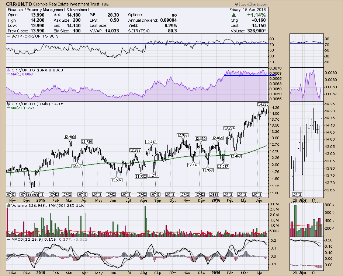The height and width of the screenshot is (276, 343).
Task: Click the 12.143 low price label
Action: tap(193, 165)
